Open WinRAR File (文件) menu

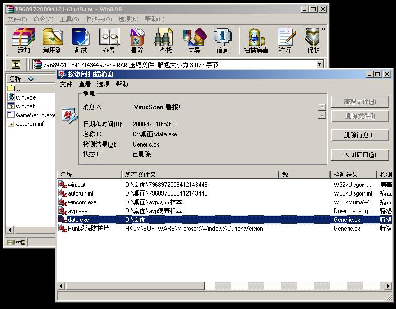coord(17,19)
